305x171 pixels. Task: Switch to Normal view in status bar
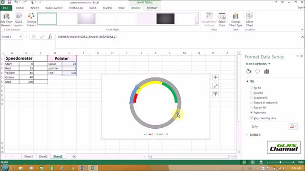244,162
